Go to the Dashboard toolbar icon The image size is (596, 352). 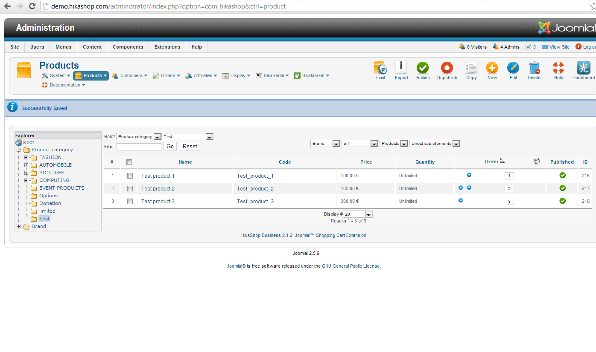click(x=583, y=68)
